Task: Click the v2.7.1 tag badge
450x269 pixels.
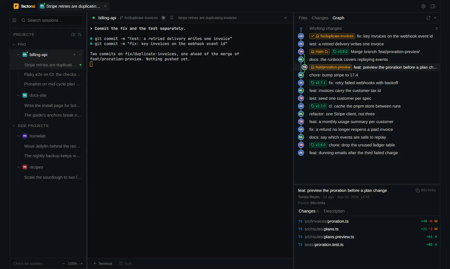Action: (x=318, y=83)
